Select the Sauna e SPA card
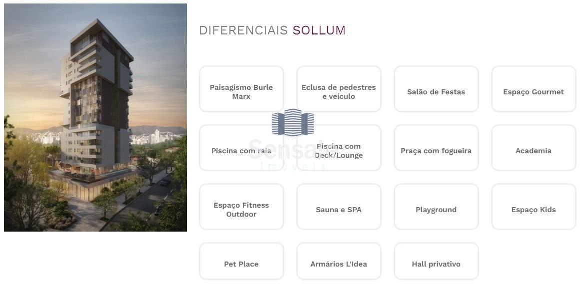This screenshot has width=585, height=284. [339, 207]
